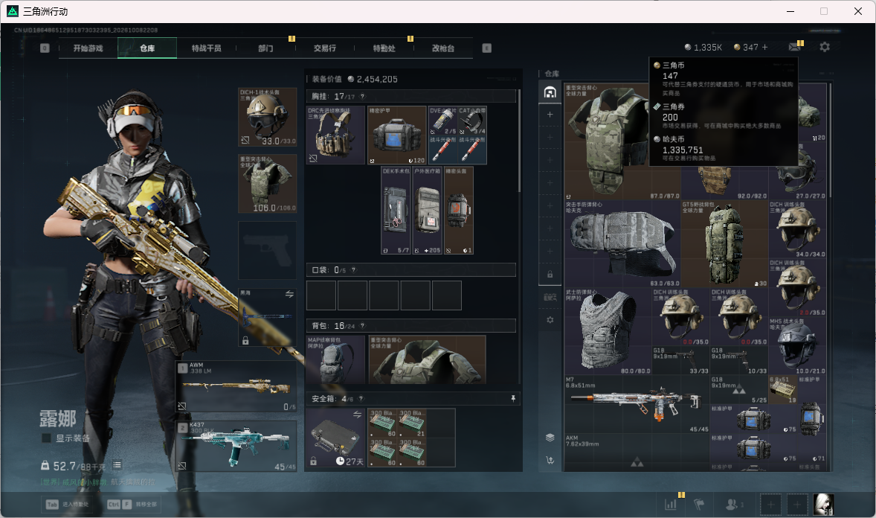Click the locked storage slot padlock icon
Screen dimensions: 876x518
click(550, 274)
